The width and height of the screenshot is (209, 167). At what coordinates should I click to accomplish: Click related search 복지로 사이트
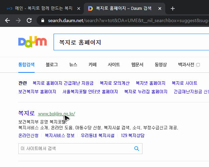(x=185, y=83)
